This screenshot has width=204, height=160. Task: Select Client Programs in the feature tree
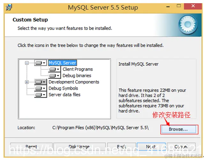pos(78,69)
